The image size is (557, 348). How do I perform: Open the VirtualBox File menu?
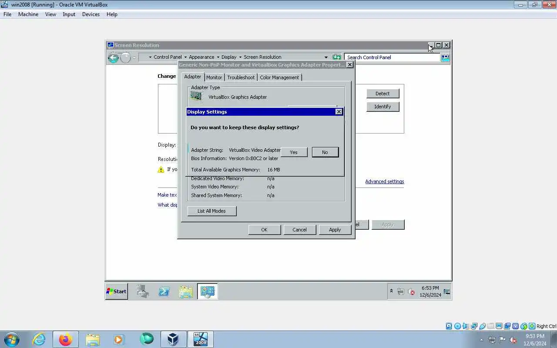[7, 14]
